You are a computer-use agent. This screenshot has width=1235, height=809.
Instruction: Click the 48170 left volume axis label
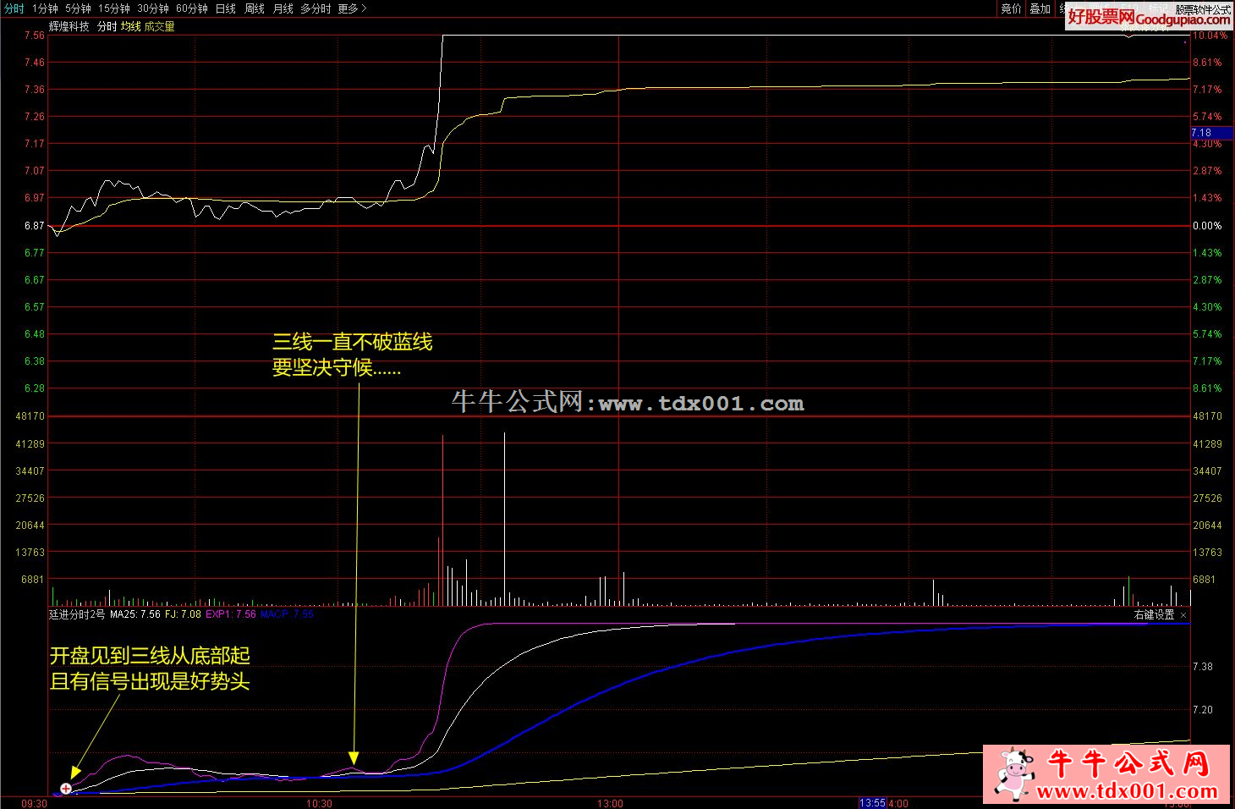click(30, 416)
